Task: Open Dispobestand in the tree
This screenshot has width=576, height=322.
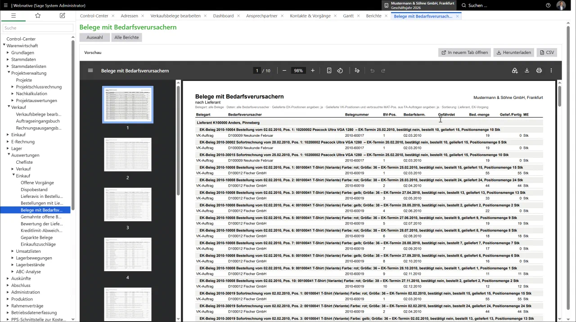Action: point(34,189)
